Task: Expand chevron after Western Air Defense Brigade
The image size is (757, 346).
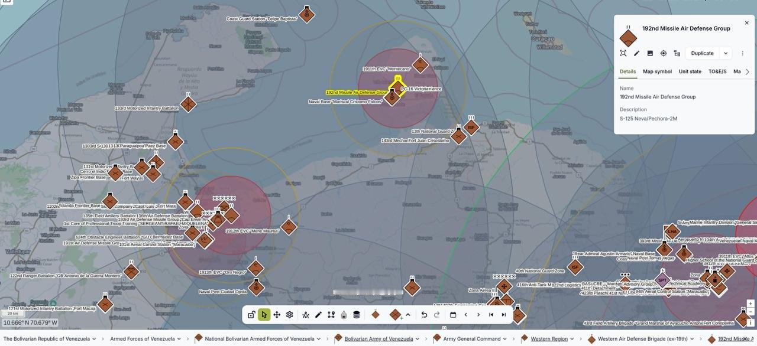Action: [692, 339]
